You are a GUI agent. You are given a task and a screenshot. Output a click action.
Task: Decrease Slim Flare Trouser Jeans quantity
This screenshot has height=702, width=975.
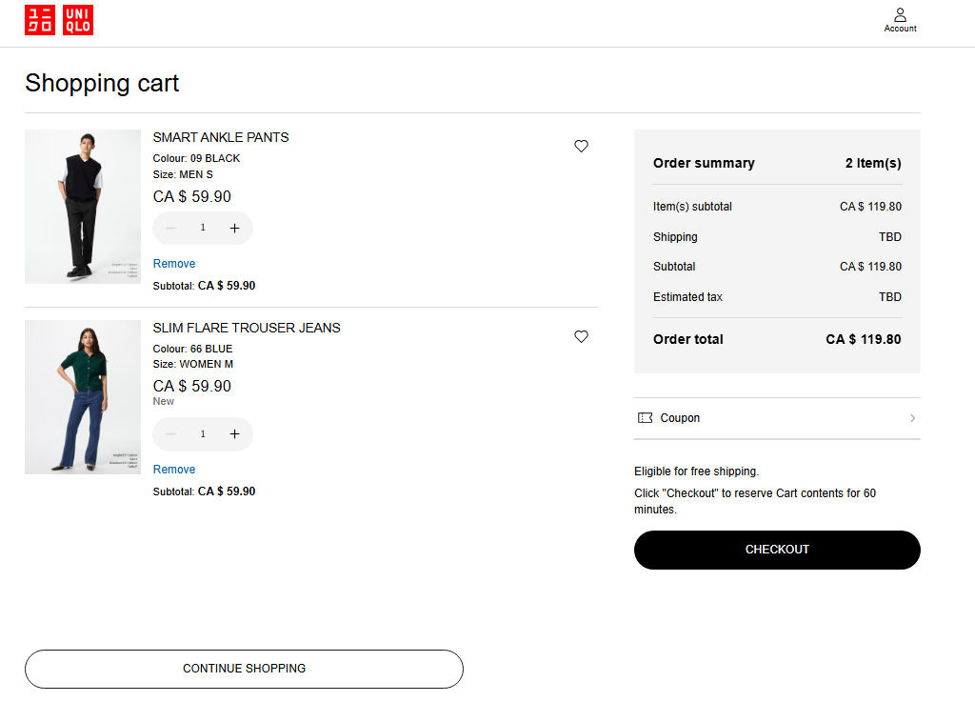click(171, 434)
